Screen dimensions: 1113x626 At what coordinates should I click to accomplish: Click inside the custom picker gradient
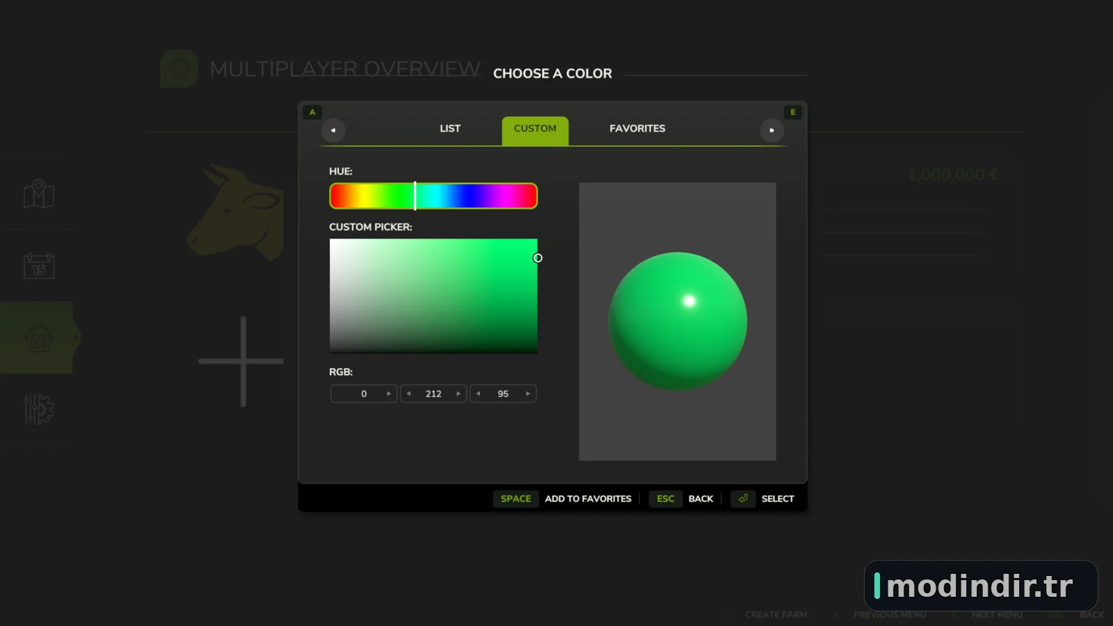pyautogui.click(x=433, y=296)
